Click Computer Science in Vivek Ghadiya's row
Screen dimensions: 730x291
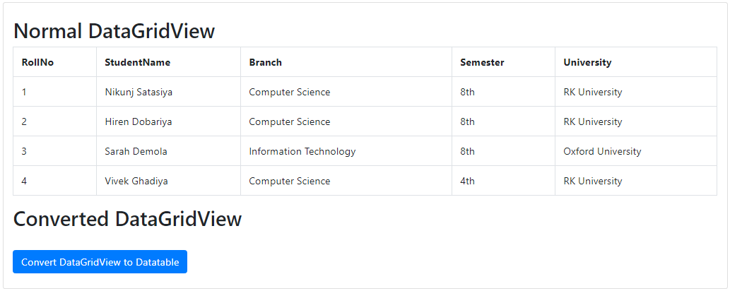pos(290,181)
